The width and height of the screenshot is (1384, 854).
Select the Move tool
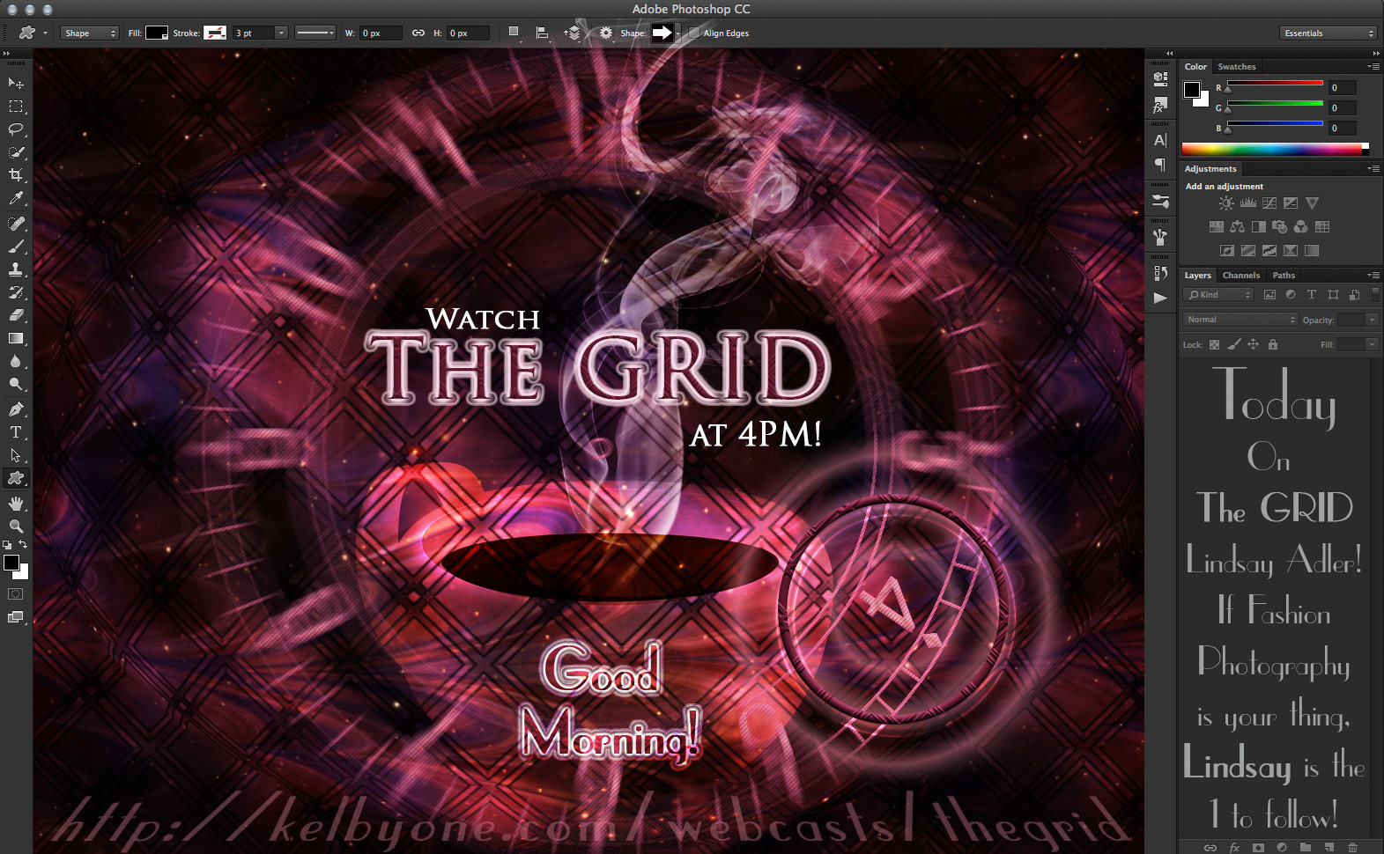tap(16, 83)
